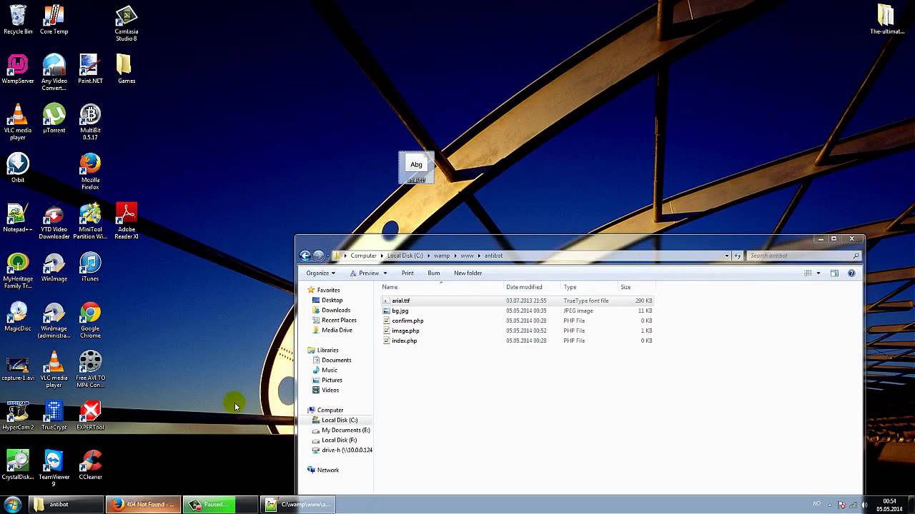
Task: Open the Preview button dropdown arrow
Action: coord(385,273)
